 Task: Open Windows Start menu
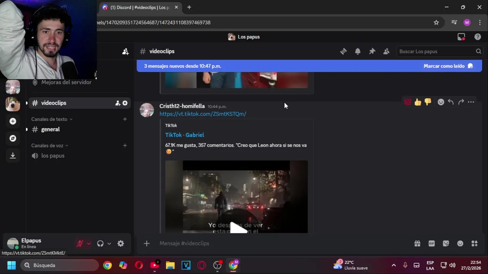pos(11,265)
